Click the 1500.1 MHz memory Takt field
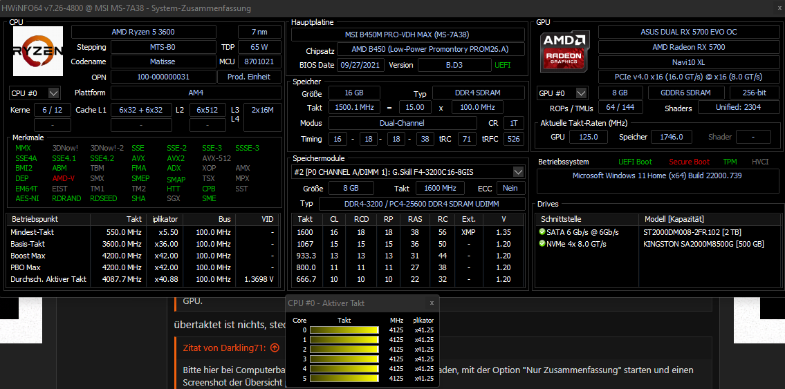This screenshot has height=389, width=785. [x=354, y=108]
